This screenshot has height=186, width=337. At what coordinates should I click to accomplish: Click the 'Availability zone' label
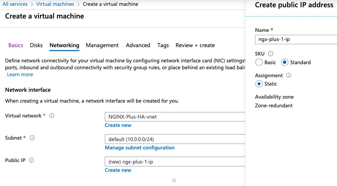[274, 97]
